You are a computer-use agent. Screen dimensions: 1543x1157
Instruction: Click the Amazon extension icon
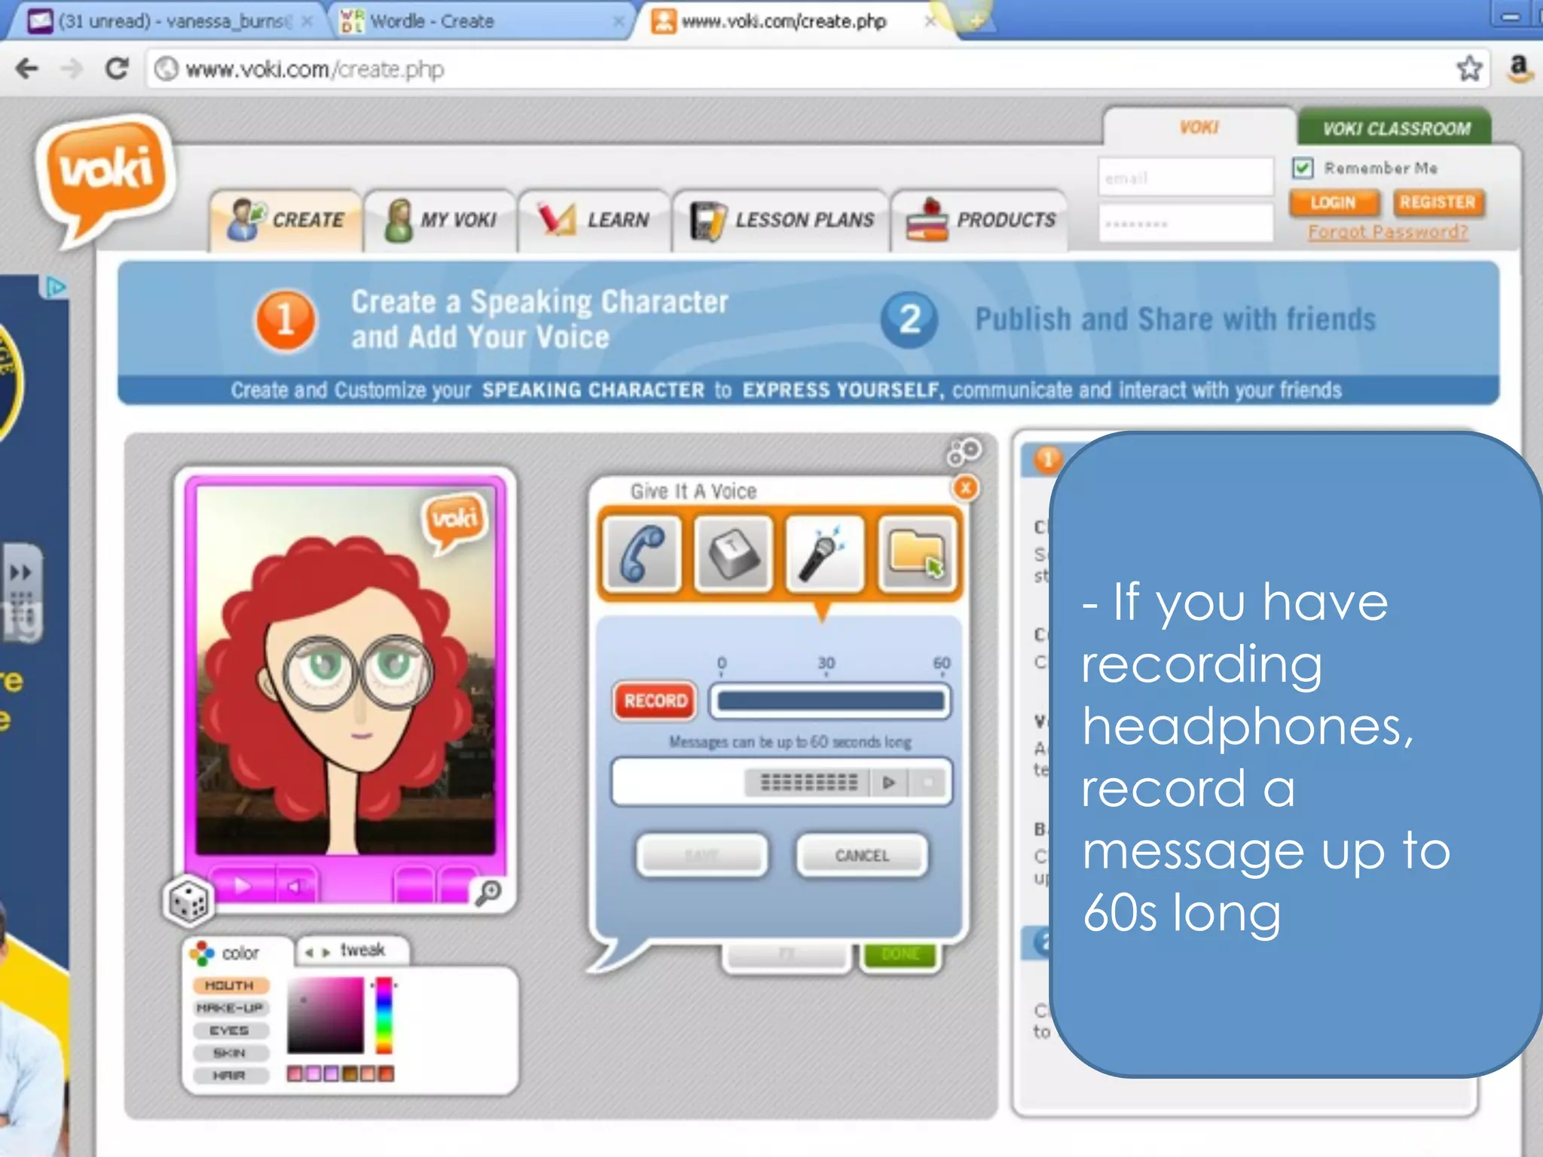click(x=1519, y=69)
